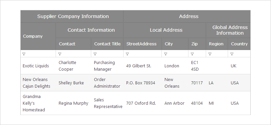Sort by the Contact Title header
This screenshot has width=271, height=125.
coord(107,44)
